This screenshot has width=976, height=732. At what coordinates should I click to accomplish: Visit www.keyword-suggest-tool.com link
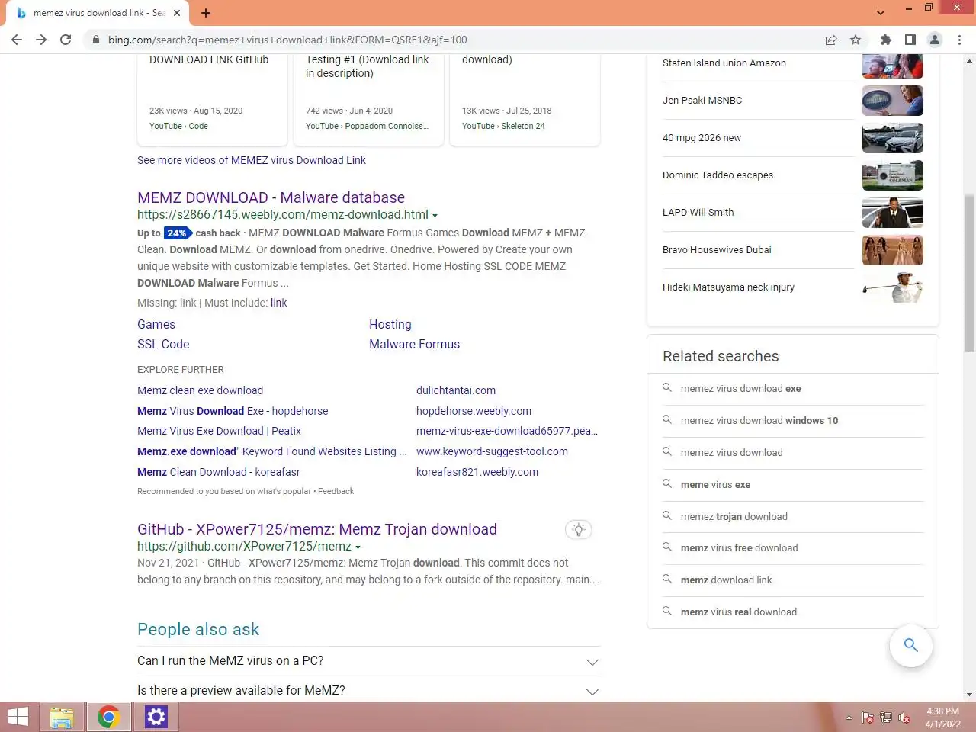click(492, 451)
